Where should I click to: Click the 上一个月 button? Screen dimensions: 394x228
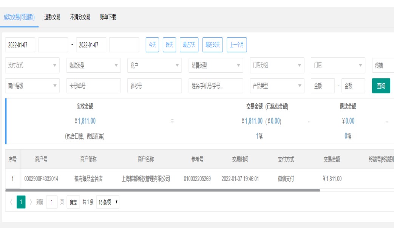(237, 45)
